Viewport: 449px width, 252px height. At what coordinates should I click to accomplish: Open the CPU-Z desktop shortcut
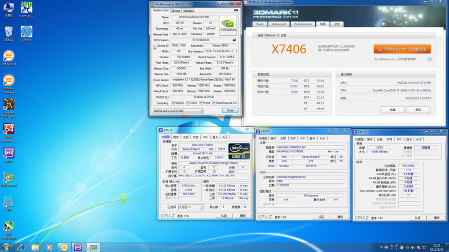click(9, 155)
